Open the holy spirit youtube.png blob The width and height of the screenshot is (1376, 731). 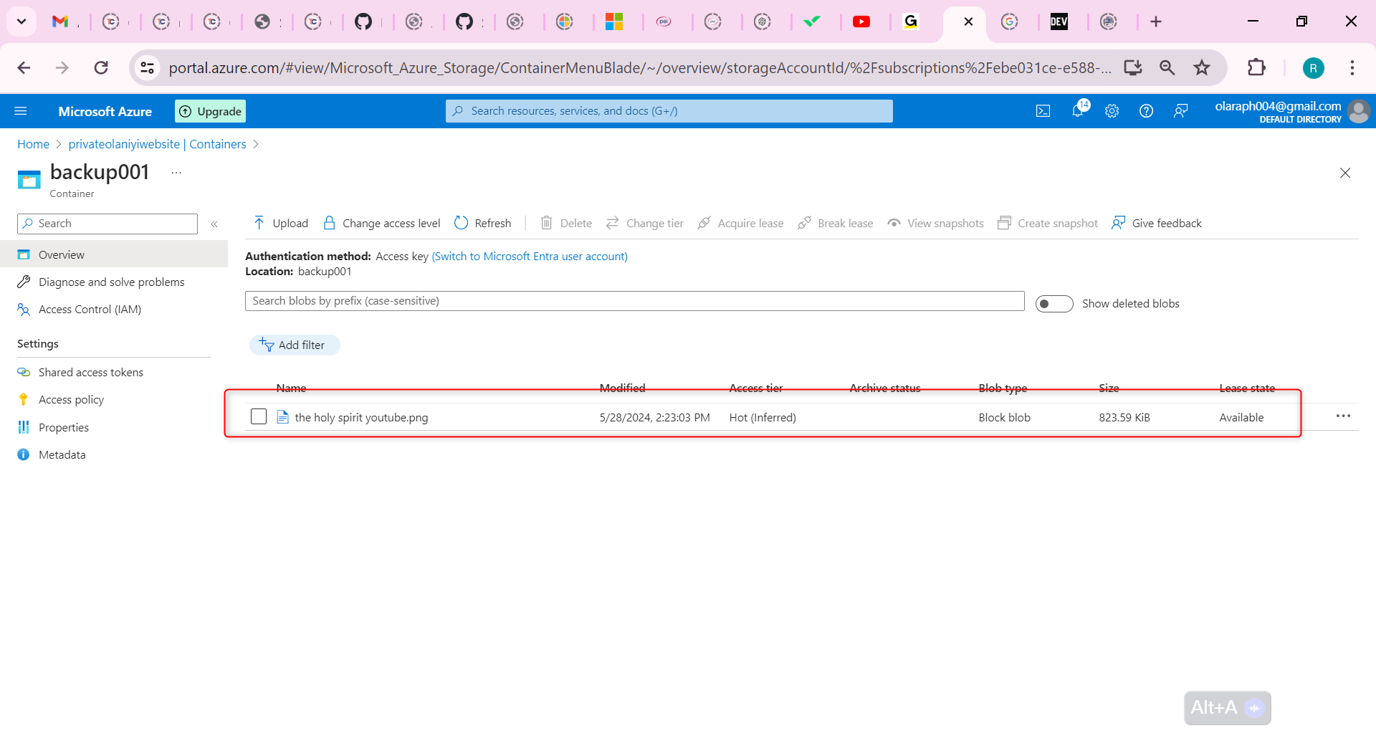click(361, 417)
